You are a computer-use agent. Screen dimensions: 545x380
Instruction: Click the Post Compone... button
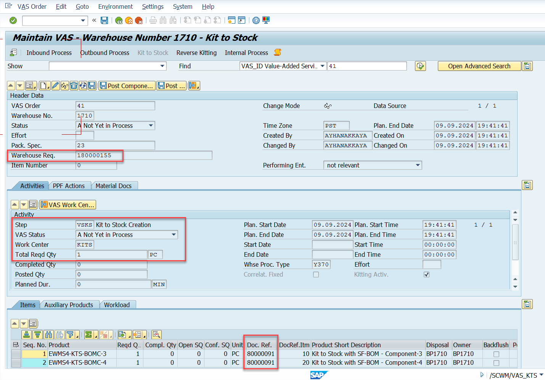click(x=127, y=86)
